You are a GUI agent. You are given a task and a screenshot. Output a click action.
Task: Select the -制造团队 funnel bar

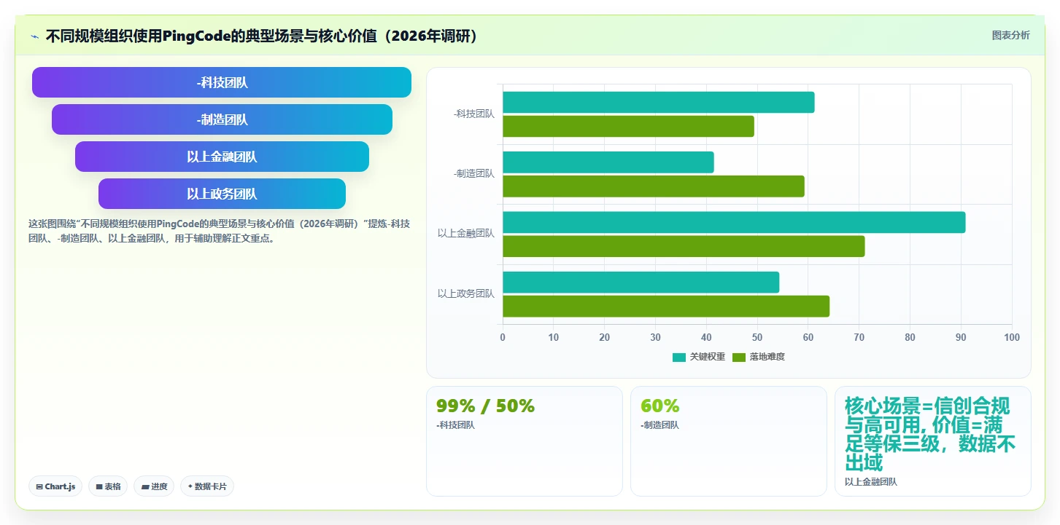(222, 119)
